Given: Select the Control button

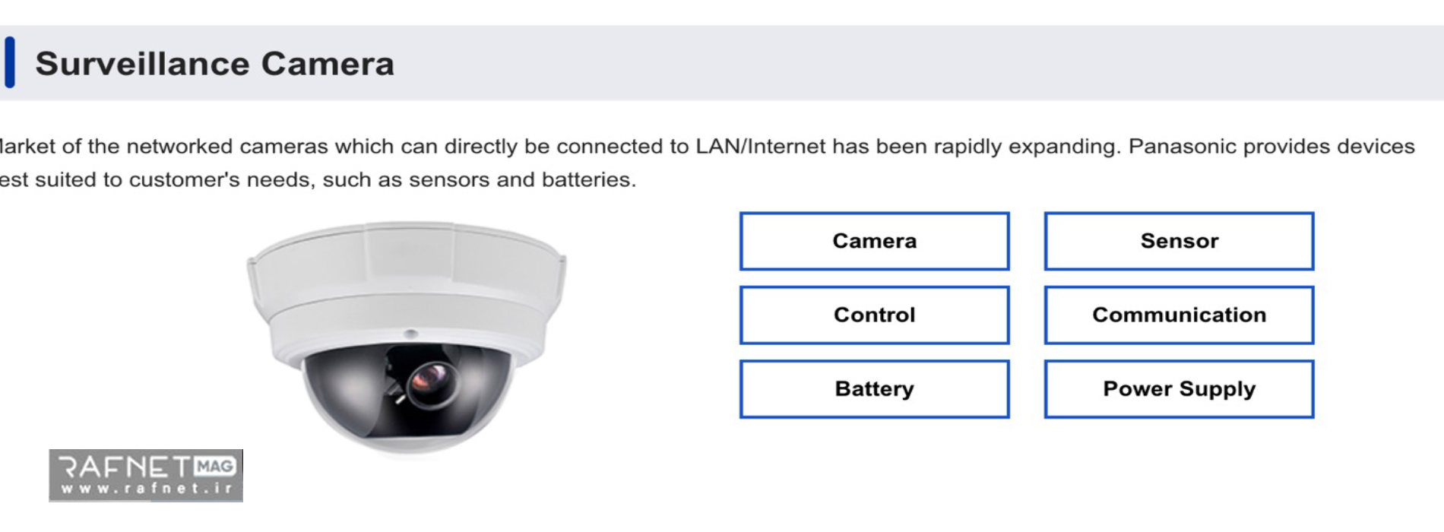Looking at the screenshot, I should pos(874,315).
